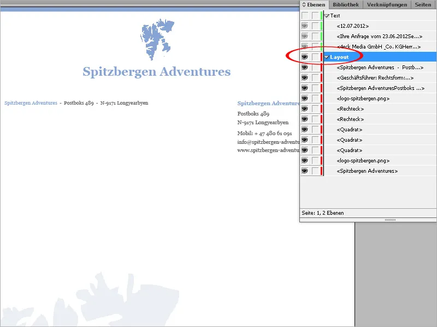Click the info@spitzbergen-adventu email line
The width and height of the screenshot is (437, 327).
click(268, 142)
